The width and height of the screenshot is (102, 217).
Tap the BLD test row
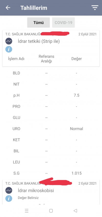point(51,73)
